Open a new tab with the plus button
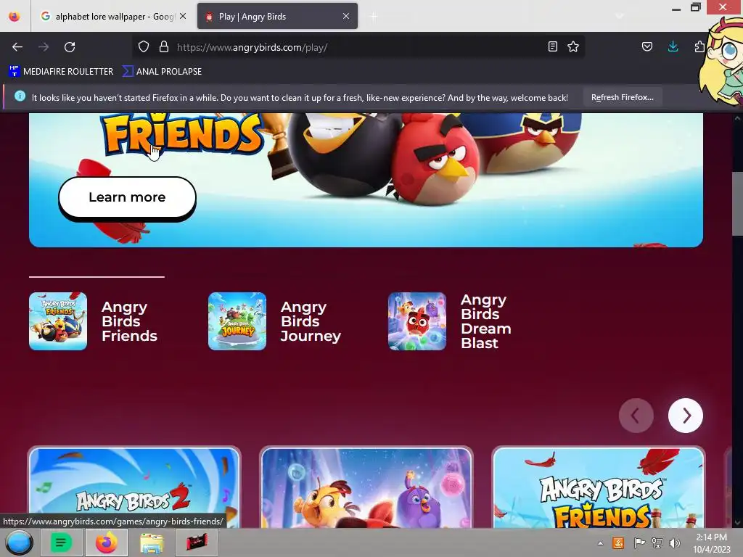Viewport: 743px width, 557px height. point(374,17)
